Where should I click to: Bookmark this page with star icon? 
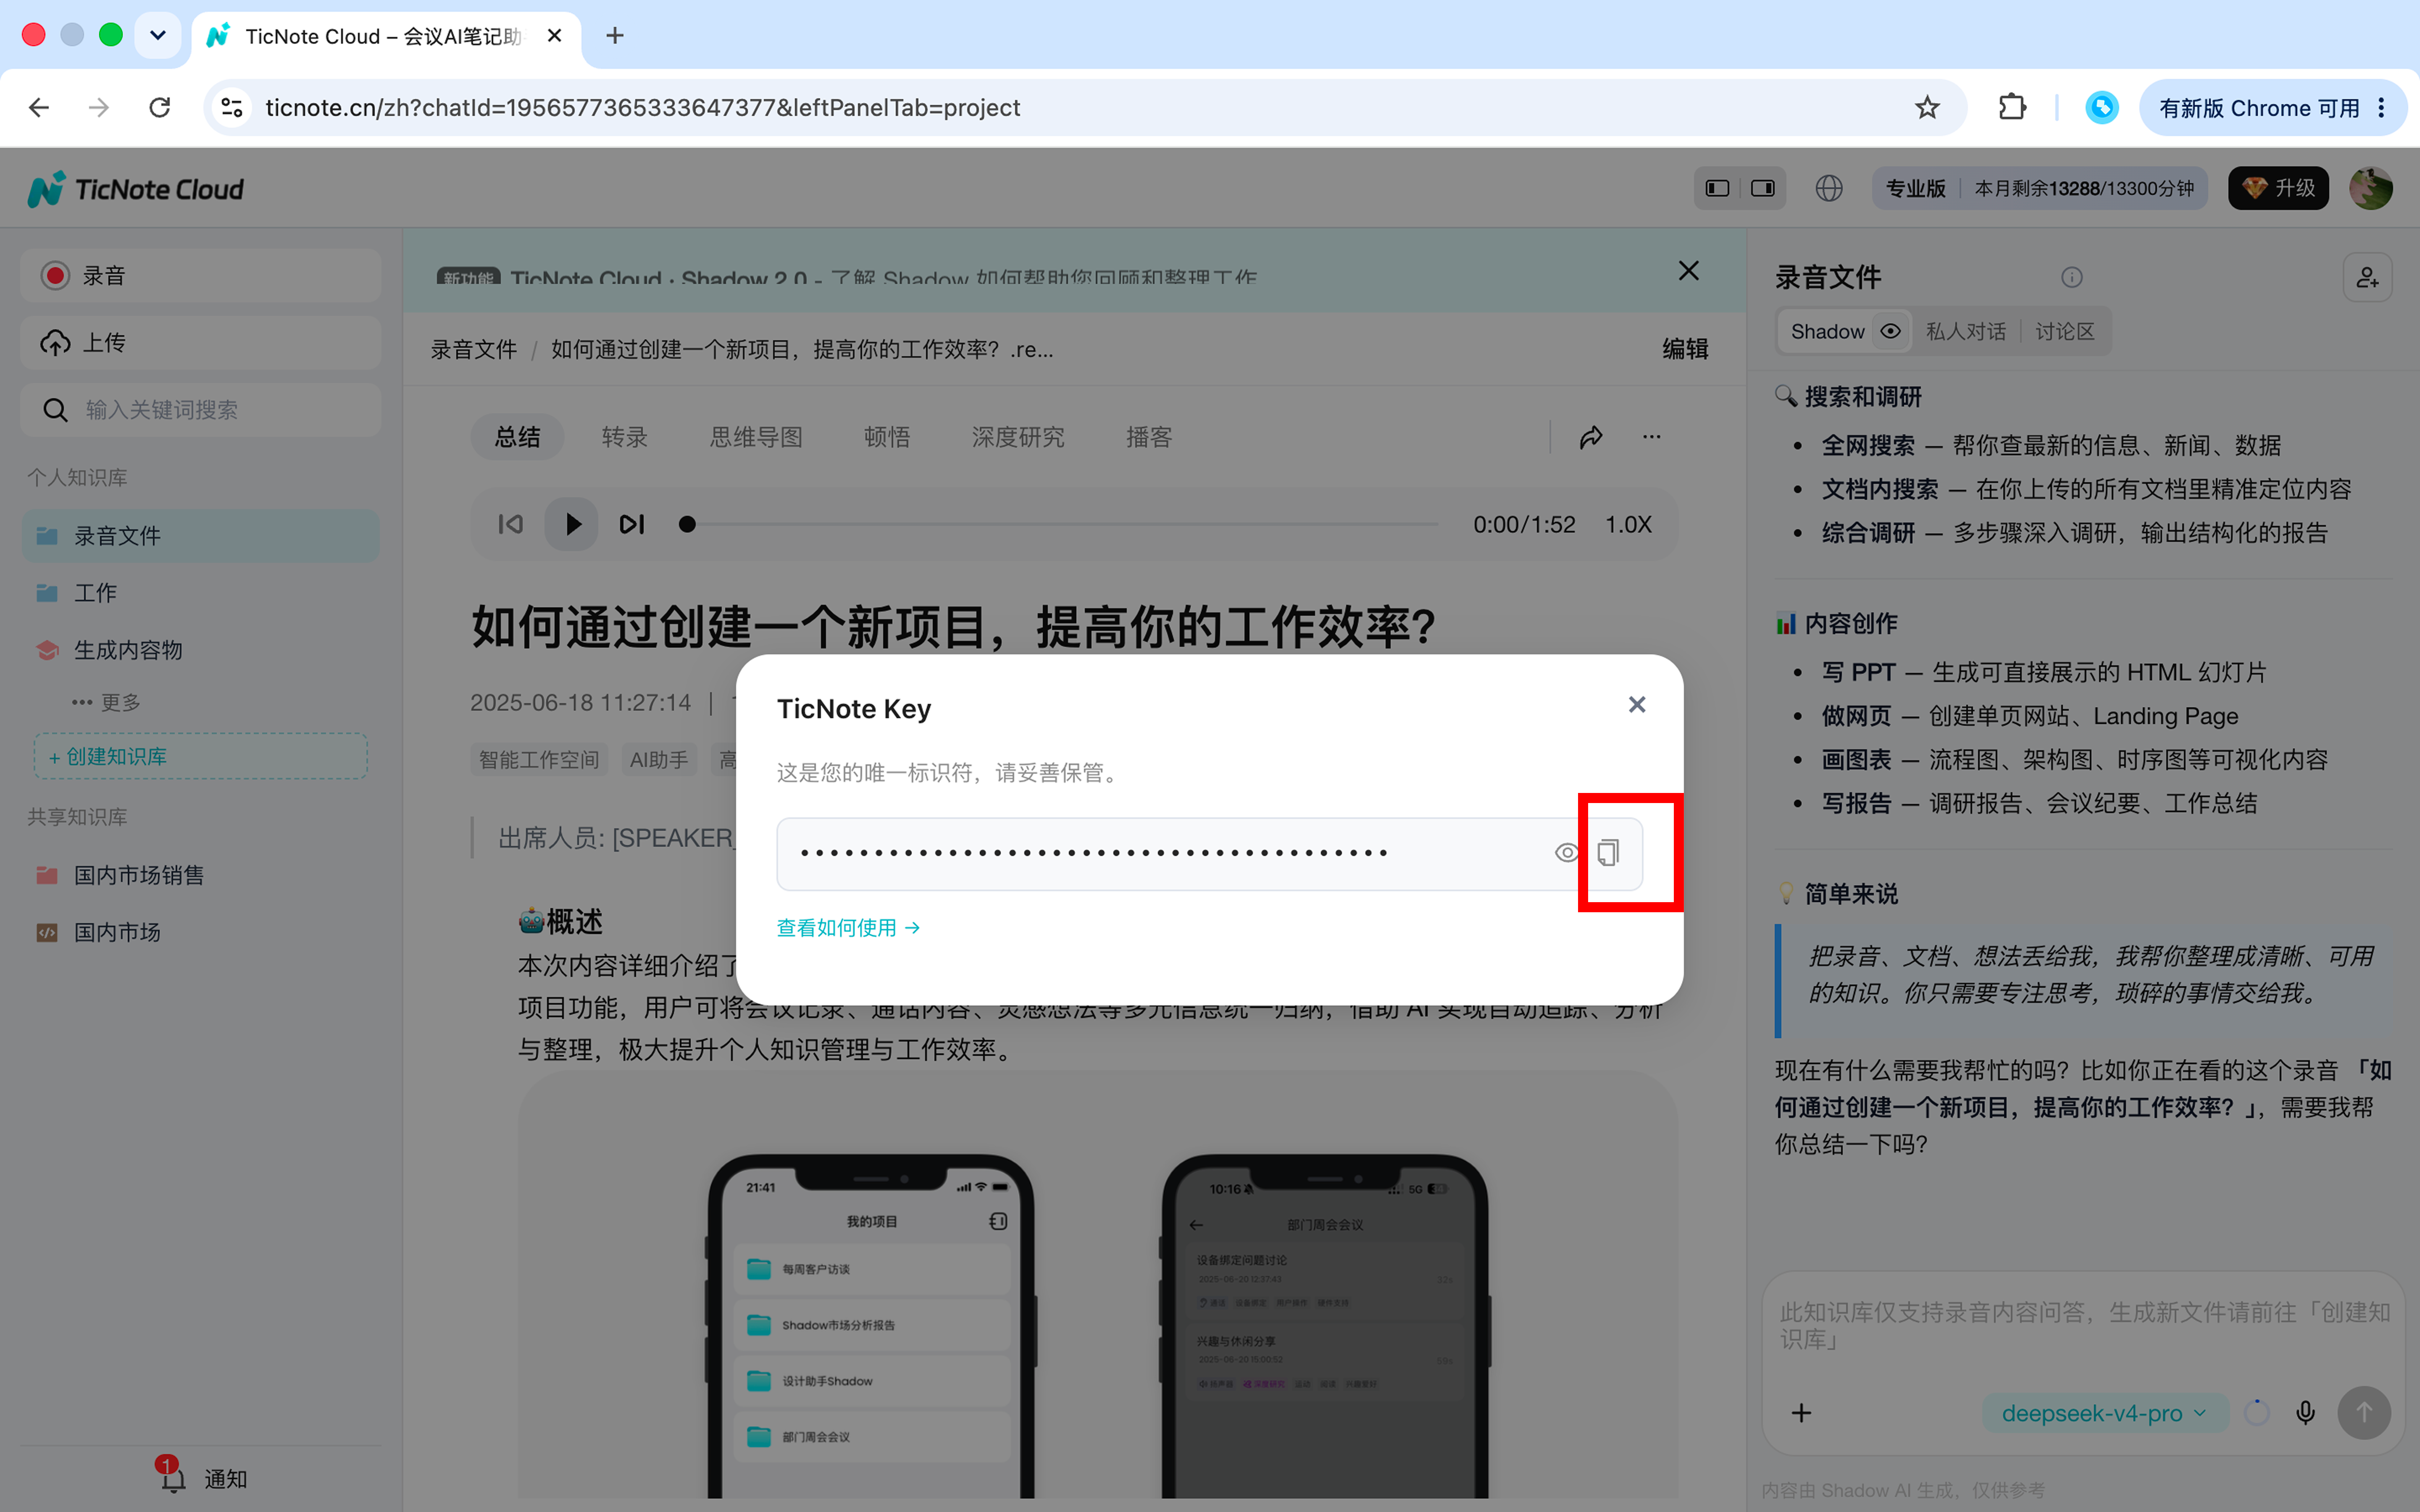point(1927,107)
